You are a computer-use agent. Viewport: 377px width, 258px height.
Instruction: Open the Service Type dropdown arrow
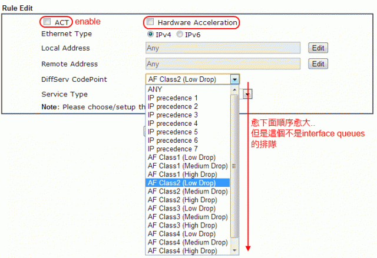(x=247, y=94)
